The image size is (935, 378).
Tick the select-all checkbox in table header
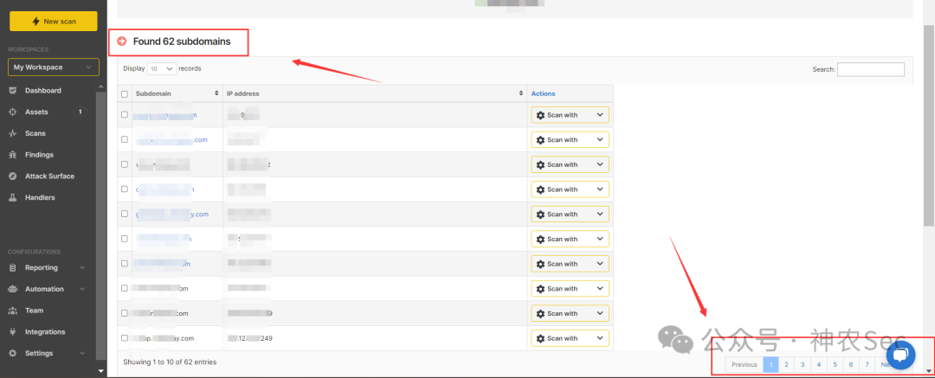pyautogui.click(x=125, y=93)
